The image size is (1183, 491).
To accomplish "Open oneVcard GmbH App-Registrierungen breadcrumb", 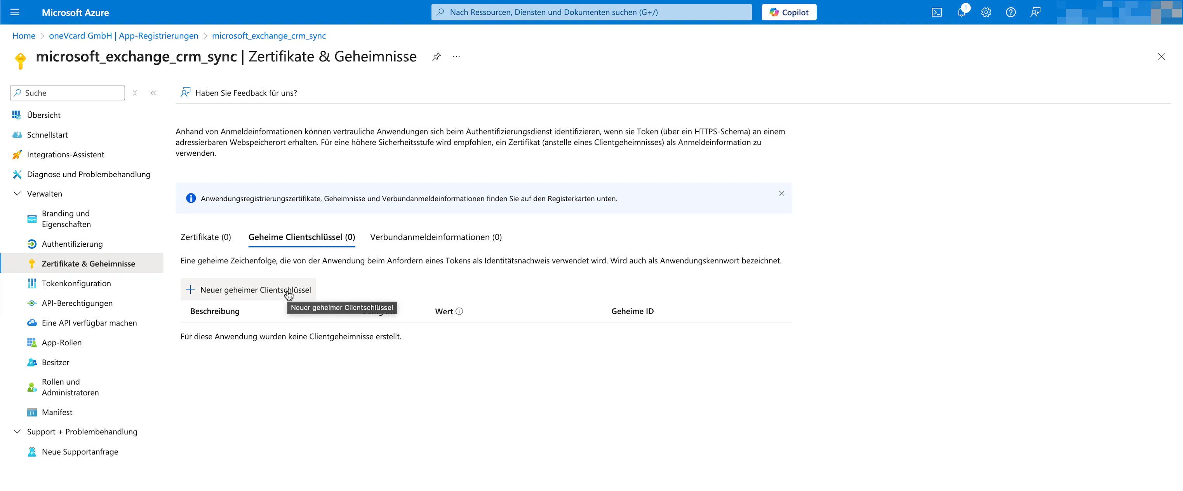I will (124, 36).
